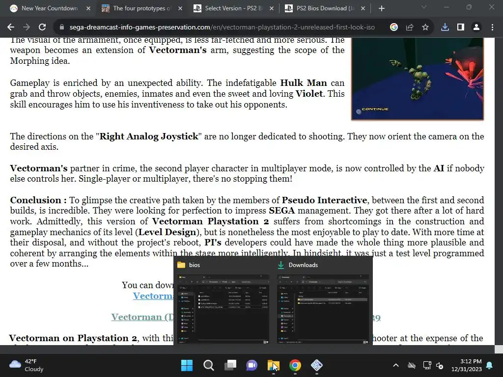503x377 pixels.
Task: Click the page horizontal scrollbar
Action: [247, 350]
